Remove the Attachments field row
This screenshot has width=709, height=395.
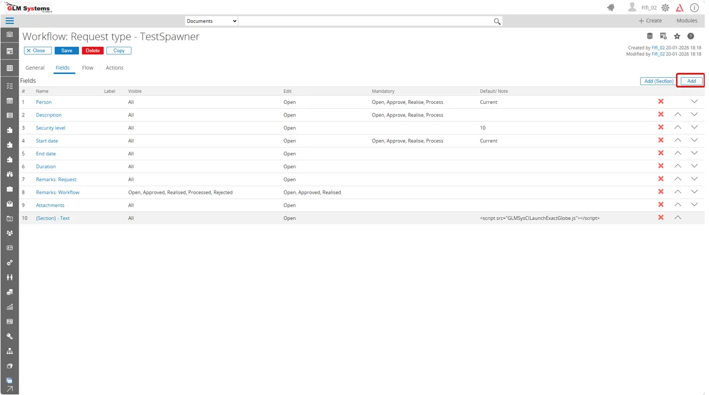661,205
